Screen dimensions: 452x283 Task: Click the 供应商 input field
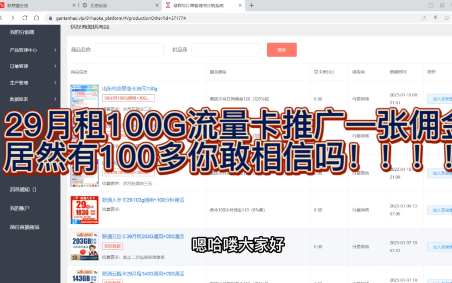click(x=226, y=50)
